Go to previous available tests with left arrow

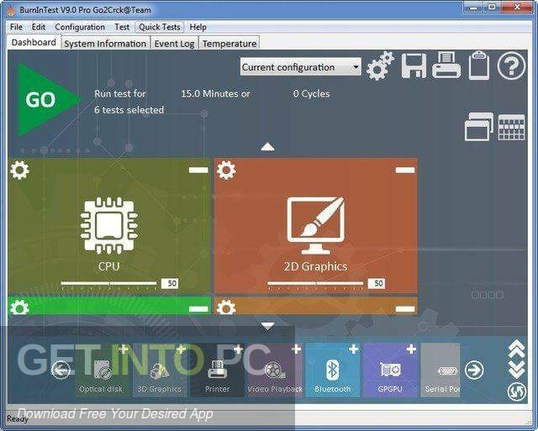[x=61, y=370]
